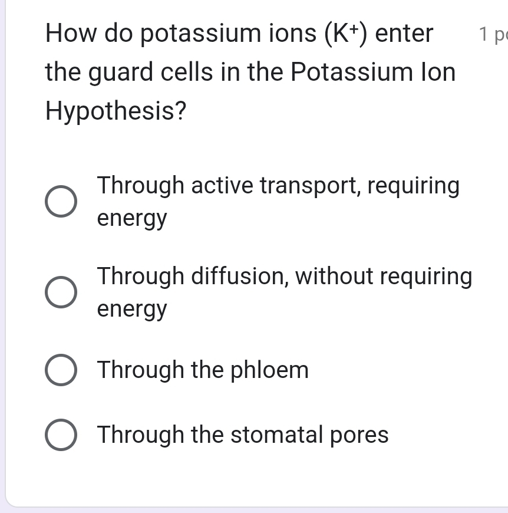Image resolution: width=508 pixels, height=513 pixels.
Task: Click the circle next to 'Through the stomatal pores'
Action: click(61, 435)
